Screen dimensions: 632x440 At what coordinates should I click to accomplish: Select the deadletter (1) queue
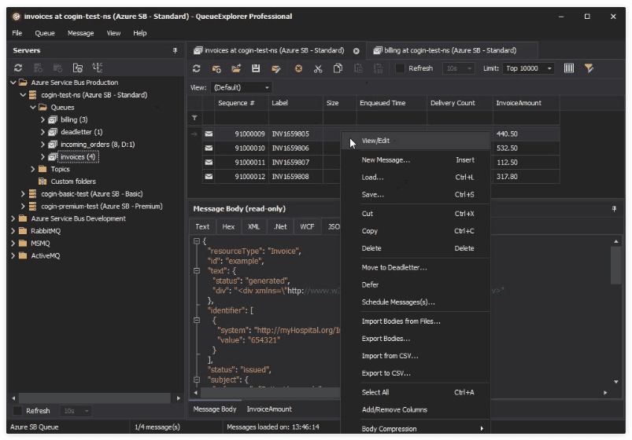pyautogui.click(x=82, y=132)
